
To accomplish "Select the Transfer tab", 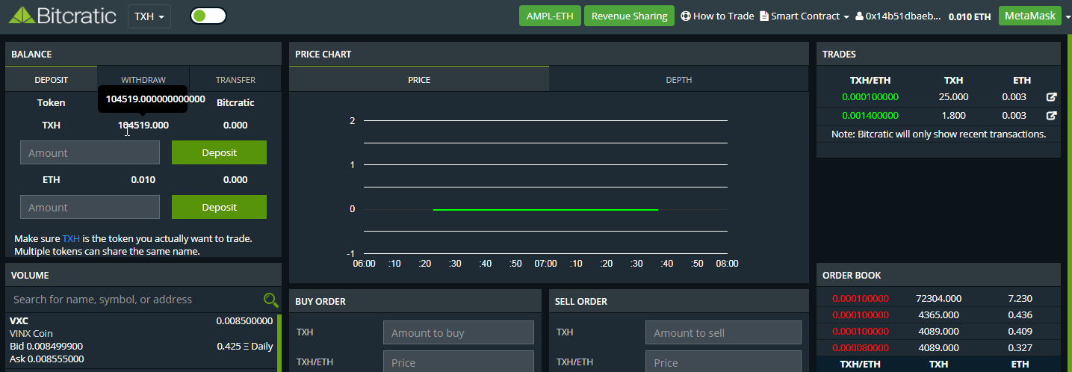I will [235, 80].
